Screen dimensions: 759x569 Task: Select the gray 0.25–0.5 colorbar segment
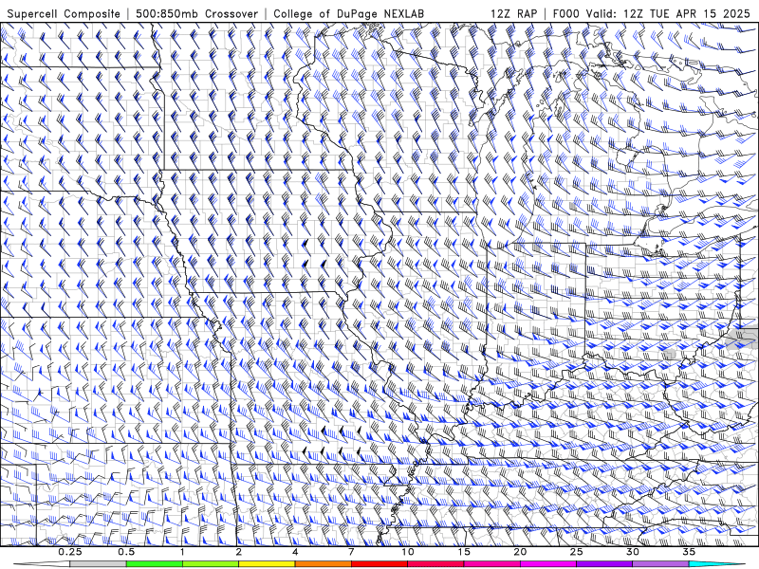point(99,564)
